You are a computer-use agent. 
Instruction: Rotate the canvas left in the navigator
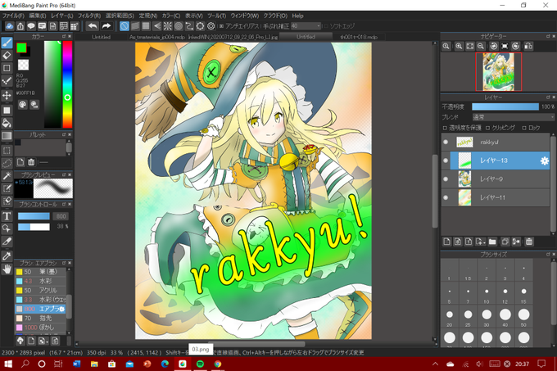[493, 46]
